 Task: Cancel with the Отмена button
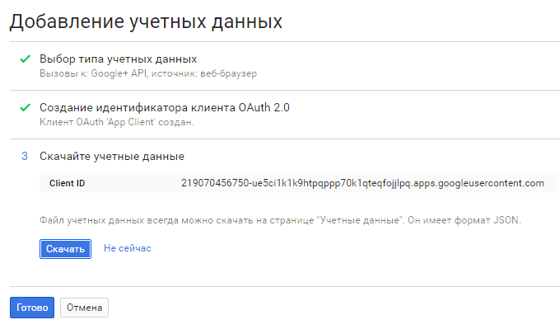[x=84, y=308]
